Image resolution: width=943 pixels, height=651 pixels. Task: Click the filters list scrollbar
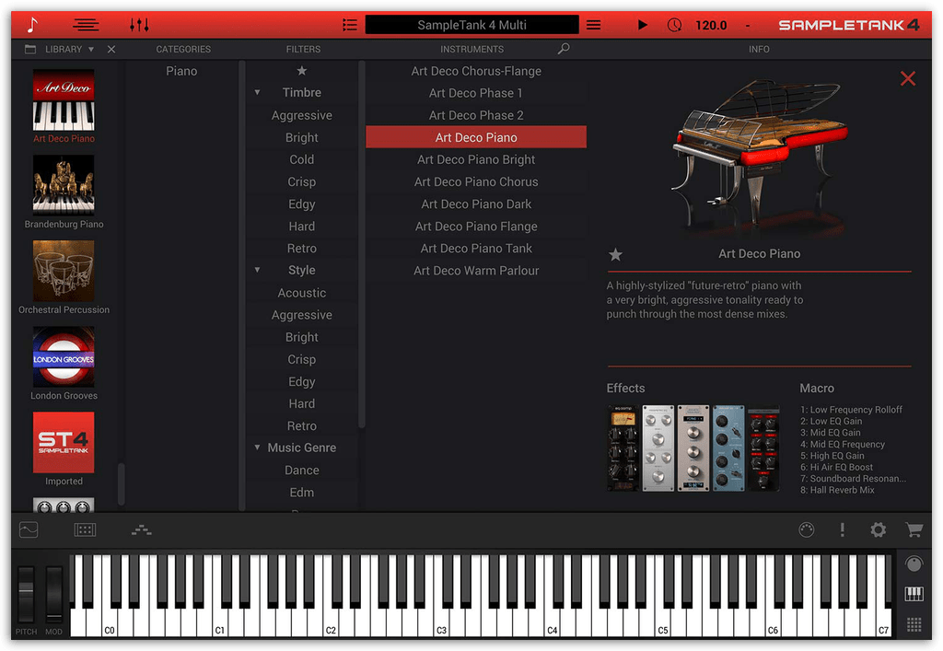click(362, 243)
